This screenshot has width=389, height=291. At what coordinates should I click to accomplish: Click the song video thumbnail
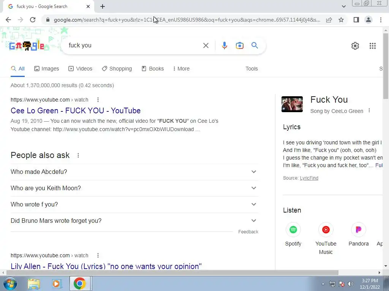[x=292, y=104]
